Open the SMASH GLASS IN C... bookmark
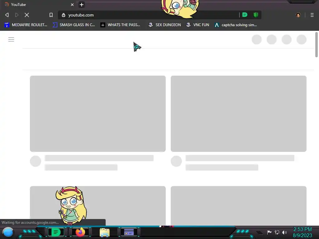Image resolution: width=319 pixels, height=239 pixels. coord(74,25)
